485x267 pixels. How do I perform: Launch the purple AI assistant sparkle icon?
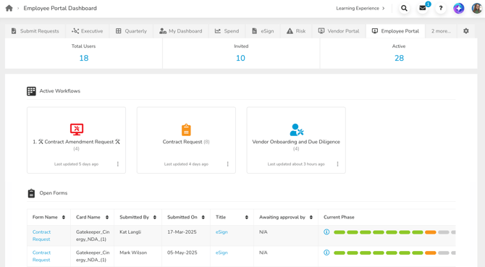point(459,9)
